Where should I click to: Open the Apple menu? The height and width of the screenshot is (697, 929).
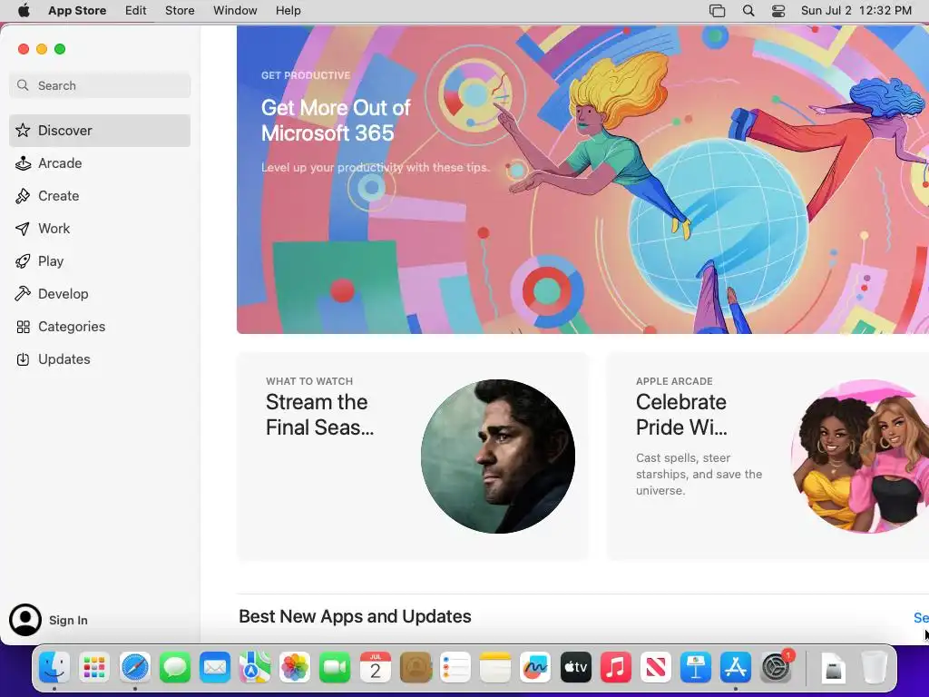click(24, 10)
